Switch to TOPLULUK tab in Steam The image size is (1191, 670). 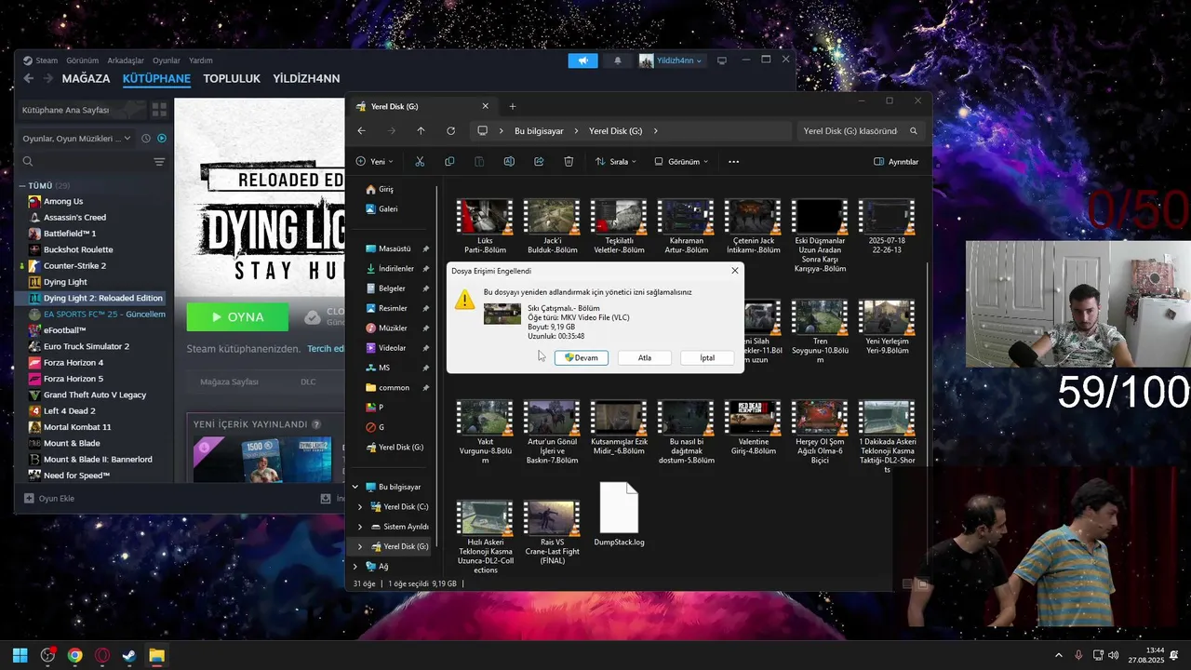(x=232, y=79)
